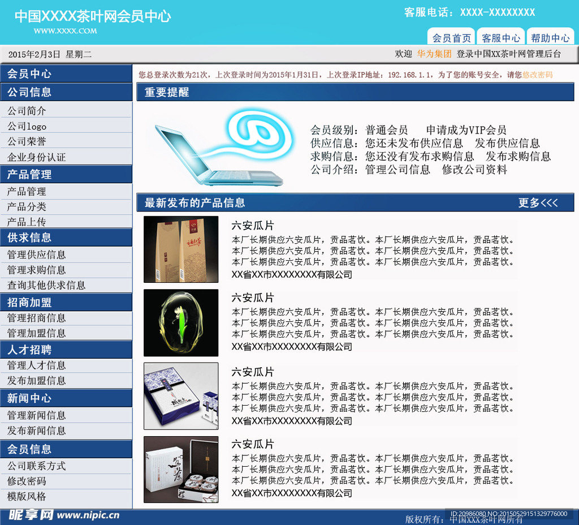Viewport: 579px width, 525px height.
Task: Open the brown paper tea bag thumbnail
Action: (181, 249)
